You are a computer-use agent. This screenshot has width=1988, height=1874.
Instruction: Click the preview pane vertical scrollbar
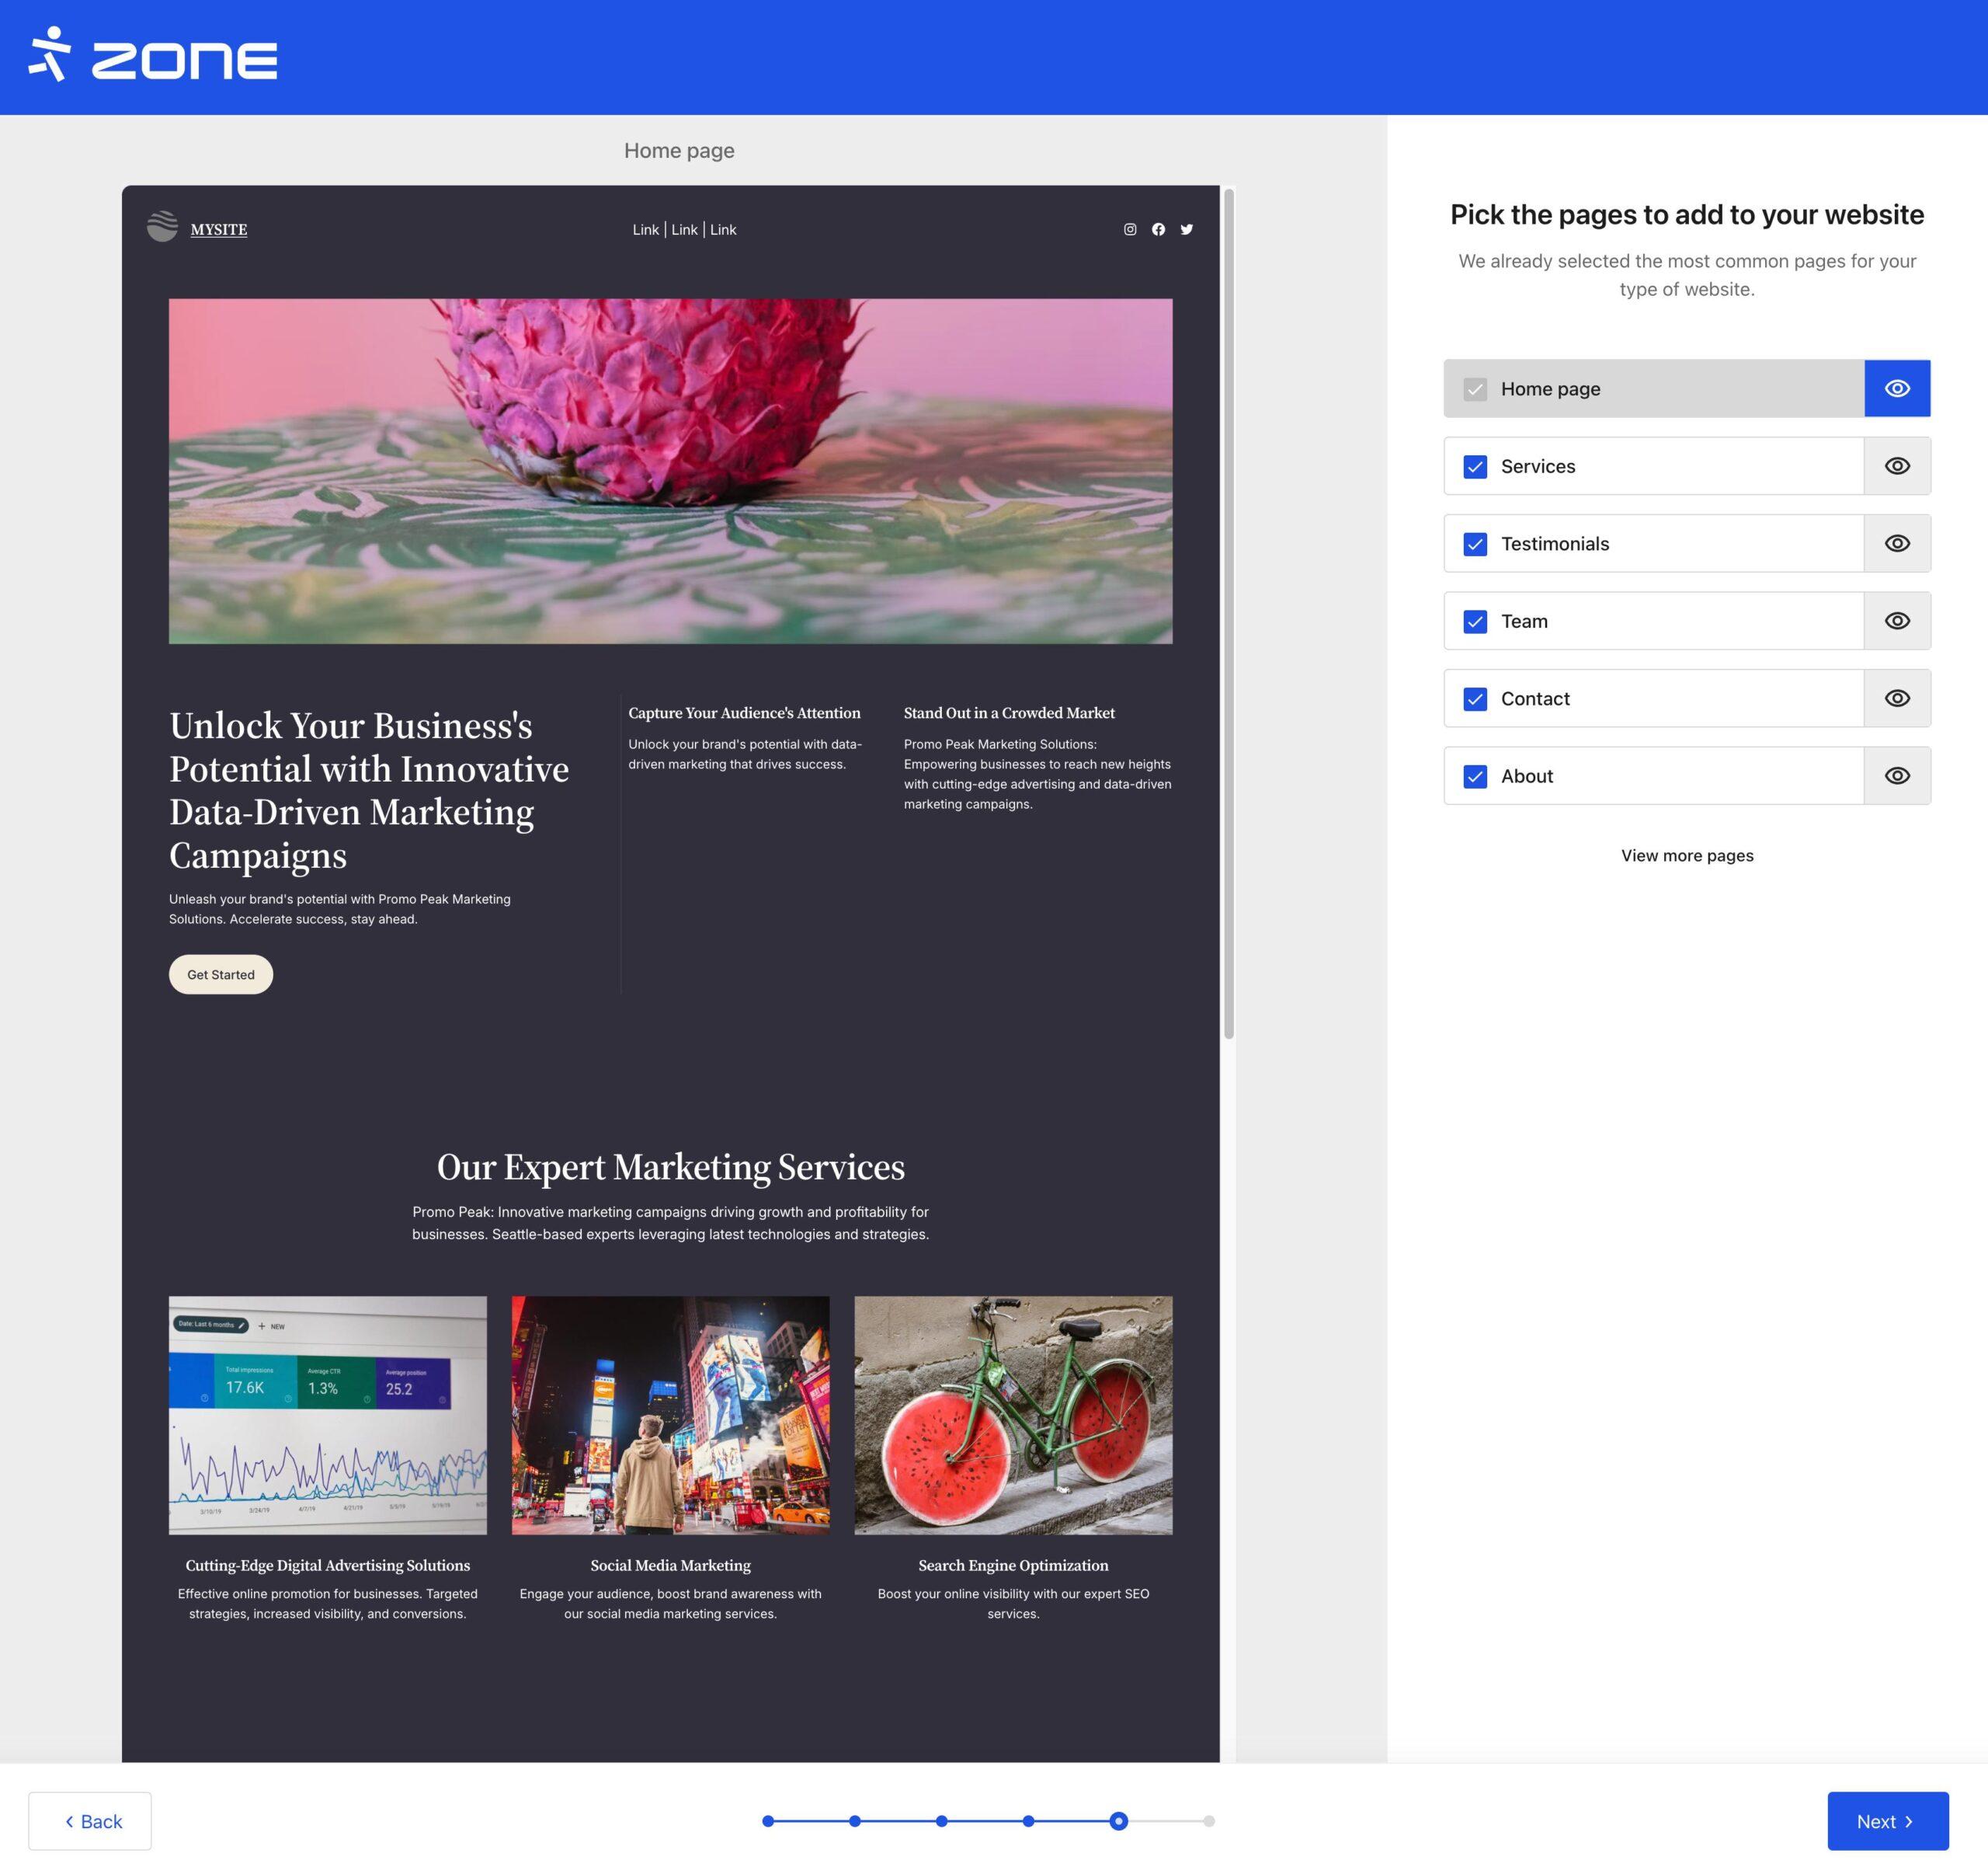click(1228, 612)
